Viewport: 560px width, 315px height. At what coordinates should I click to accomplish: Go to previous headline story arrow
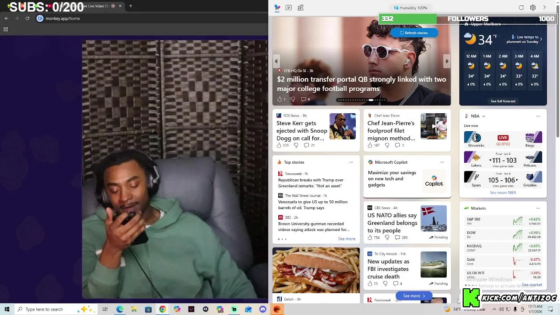(276, 61)
